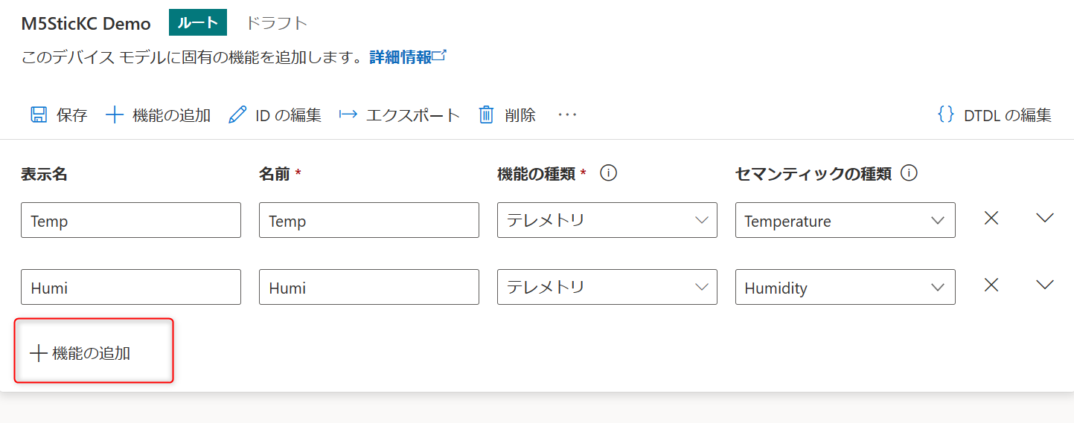
Task: Click 機能の追加 button below the rows
Action: tap(80, 353)
